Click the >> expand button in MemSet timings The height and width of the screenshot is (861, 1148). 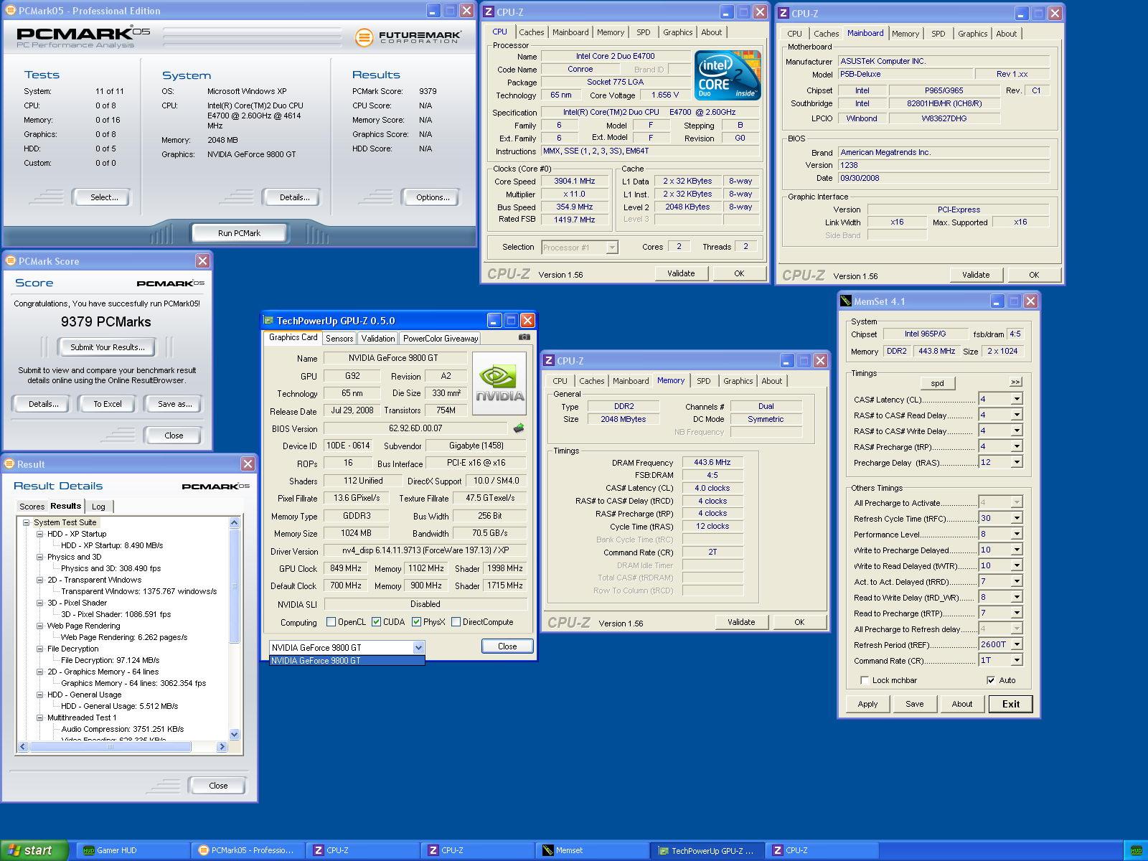[1015, 382]
